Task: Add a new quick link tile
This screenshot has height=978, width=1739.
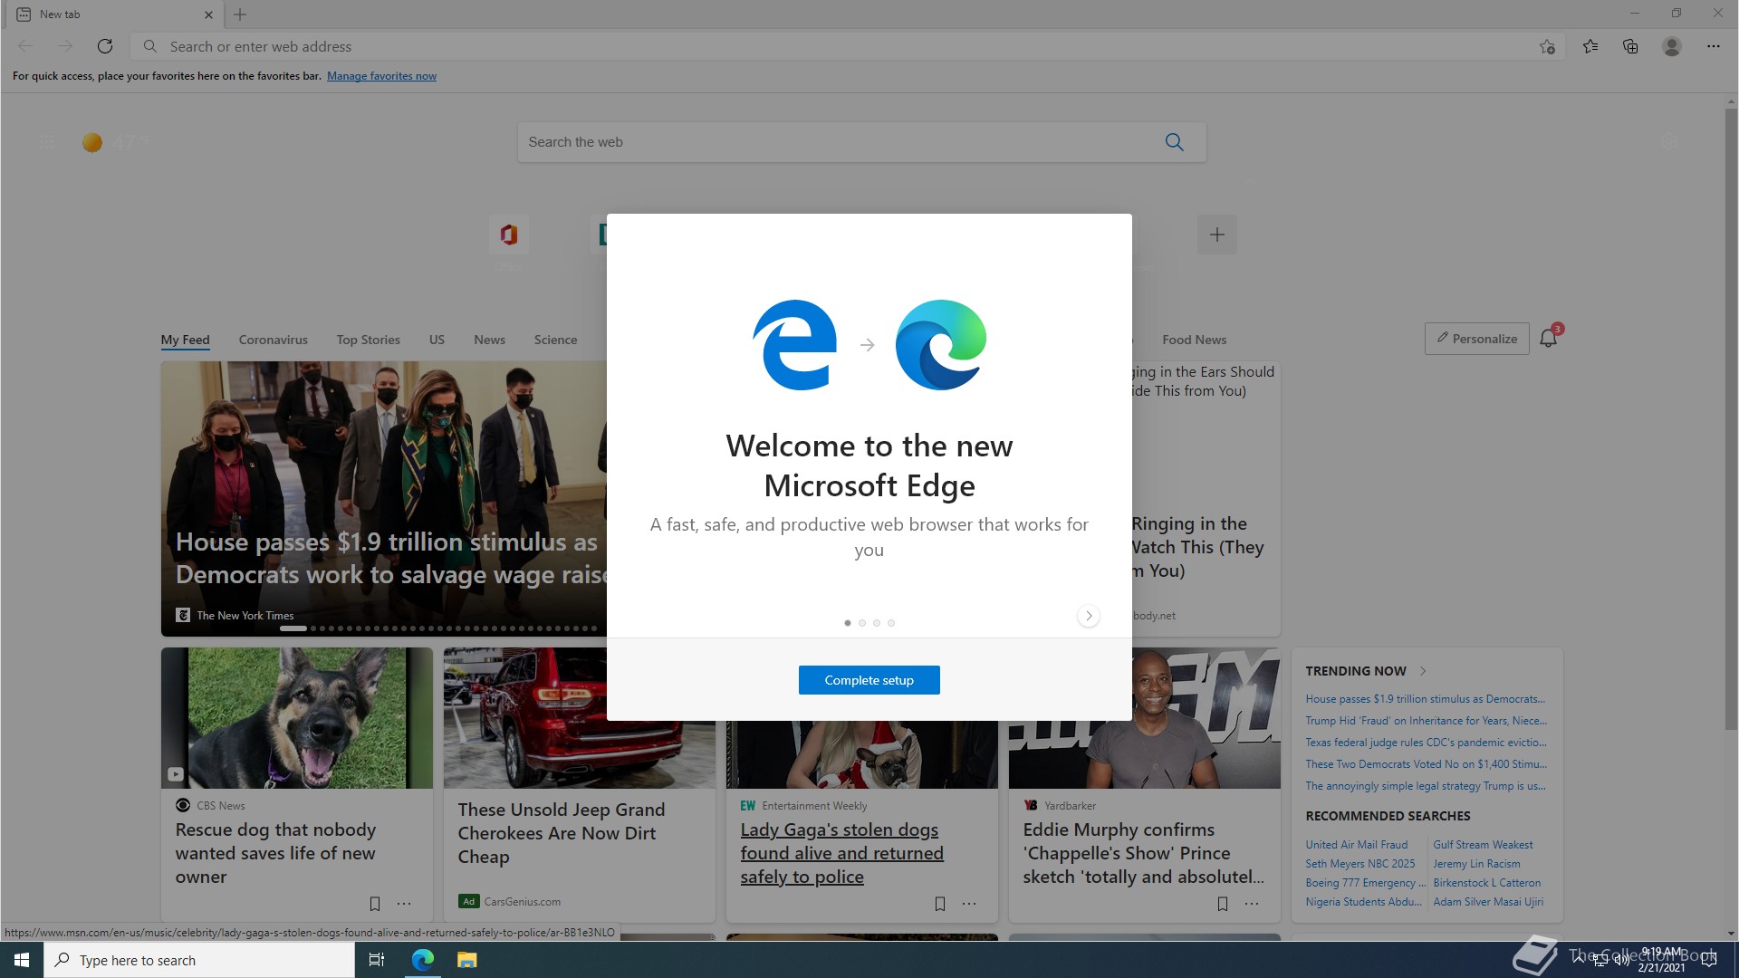Action: [1217, 235]
